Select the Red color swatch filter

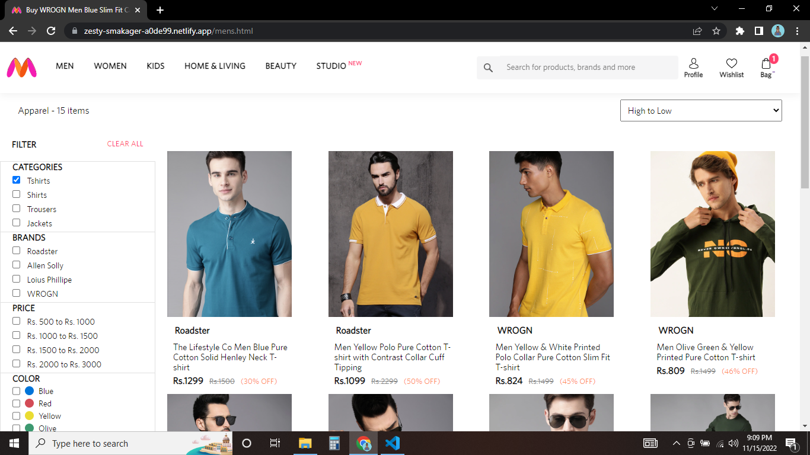coord(30,403)
